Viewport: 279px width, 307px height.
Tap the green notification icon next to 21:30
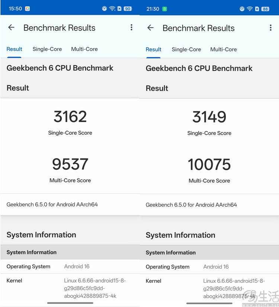[x=164, y=9]
